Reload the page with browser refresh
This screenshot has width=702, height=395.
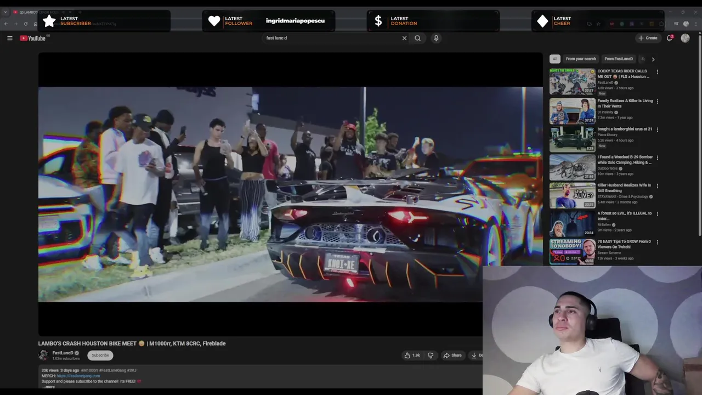[x=25, y=24]
